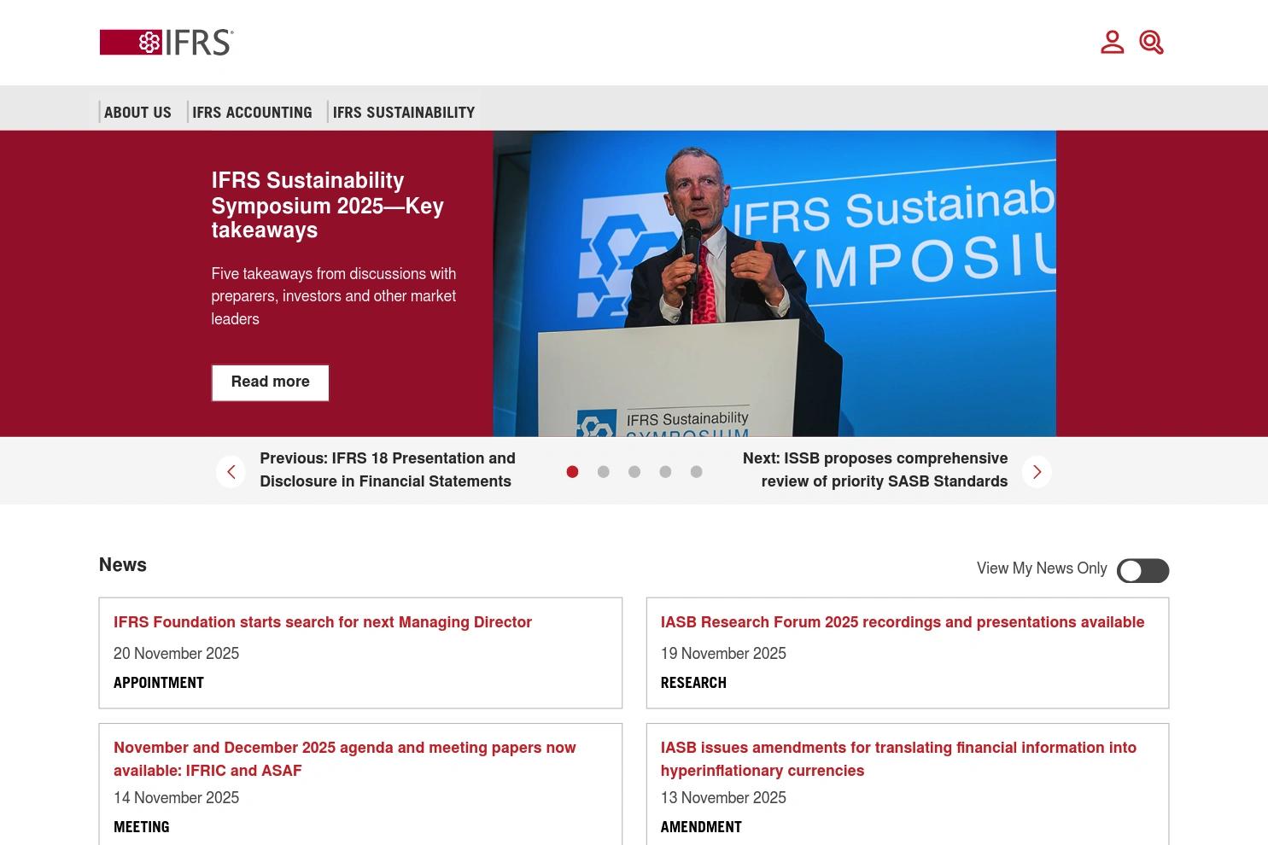Enable the View My News Only toggle

tap(1142, 571)
